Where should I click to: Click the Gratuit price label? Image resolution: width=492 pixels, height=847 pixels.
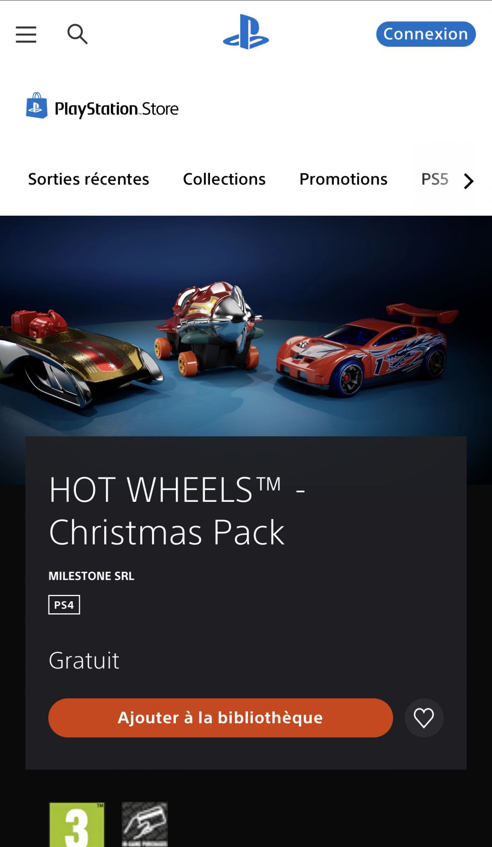(x=84, y=660)
